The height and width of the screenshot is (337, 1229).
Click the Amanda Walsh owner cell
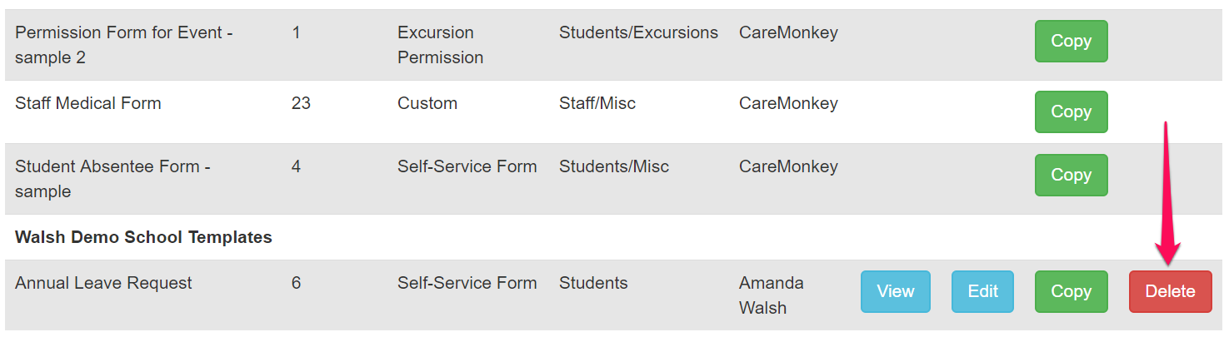pyautogui.click(x=772, y=295)
